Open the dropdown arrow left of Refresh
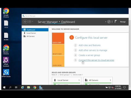Viewport: 131px width, 98px height. tap(106, 22)
